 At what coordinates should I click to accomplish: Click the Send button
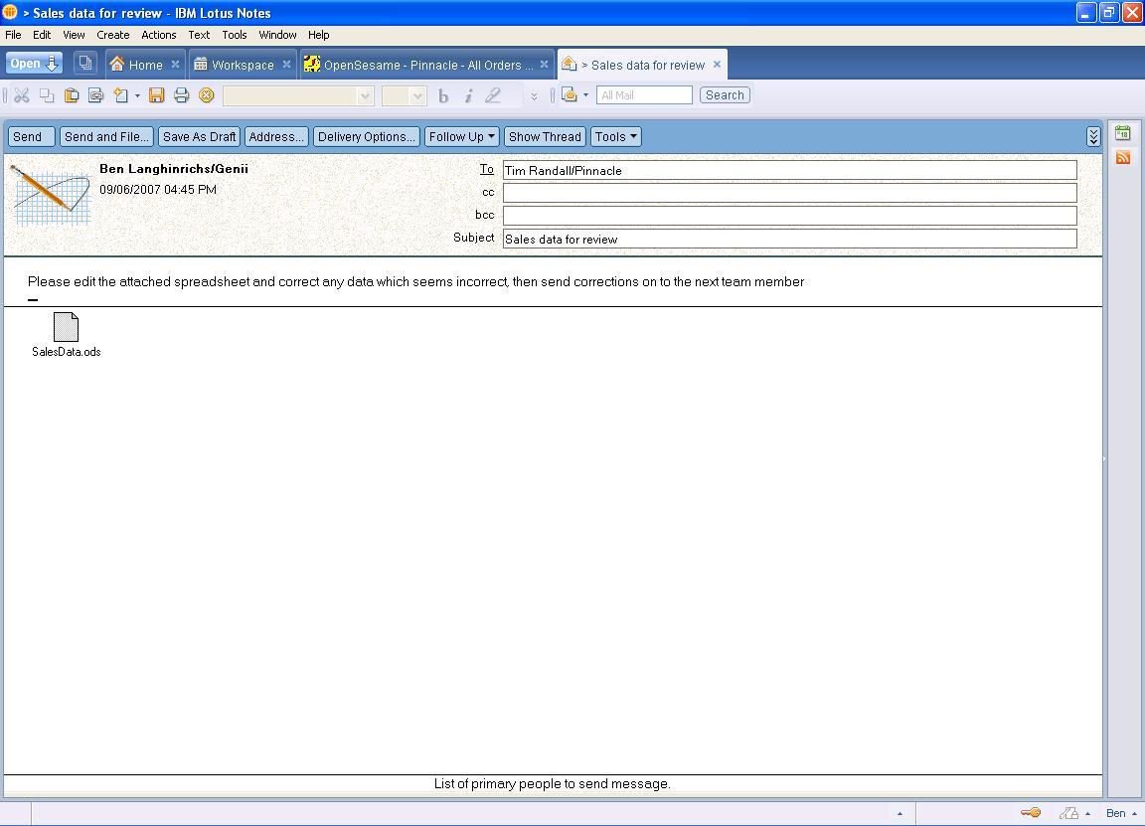point(28,137)
